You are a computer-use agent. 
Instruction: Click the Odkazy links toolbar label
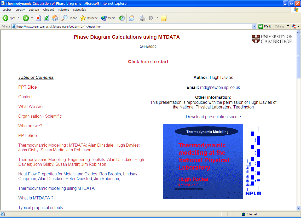280,26
